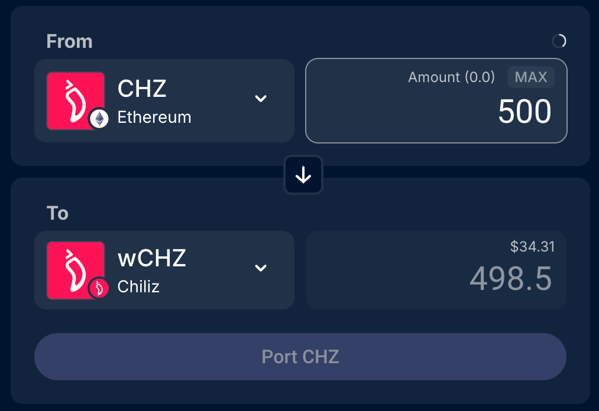Click the Amount (0.0) label
Viewport: 599px width, 411px height.
451,77
